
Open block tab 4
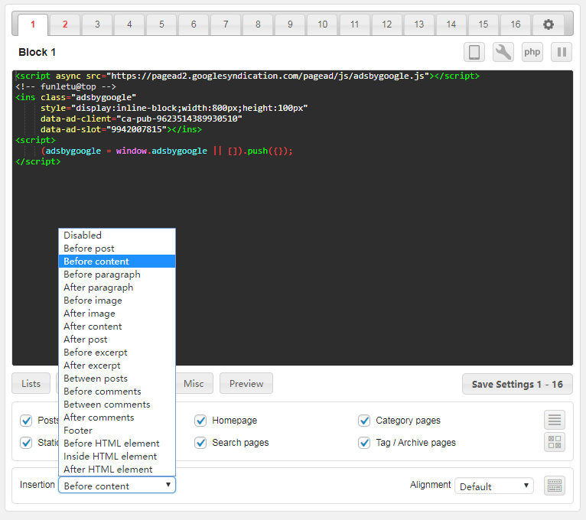tap(129, 24)
